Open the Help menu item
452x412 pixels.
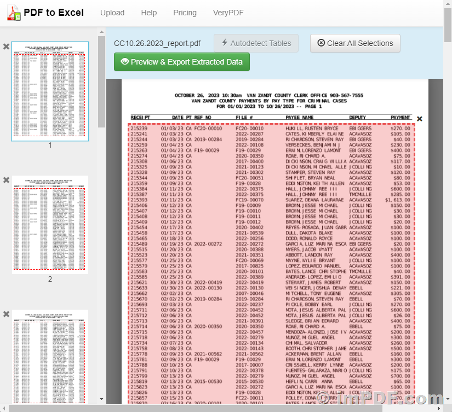[x=148, y=13]
